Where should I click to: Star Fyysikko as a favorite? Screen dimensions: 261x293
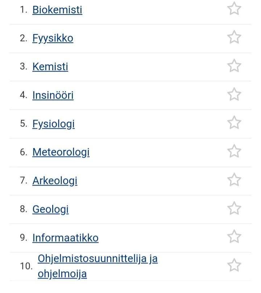234,37
